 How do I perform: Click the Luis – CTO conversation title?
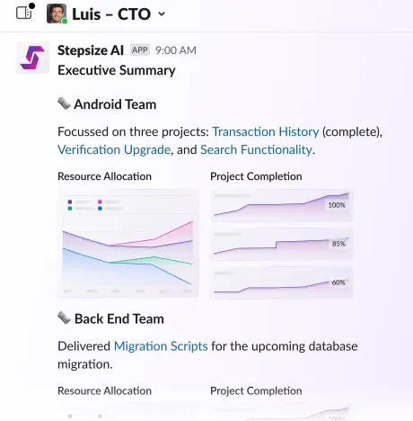coord(111,13)
